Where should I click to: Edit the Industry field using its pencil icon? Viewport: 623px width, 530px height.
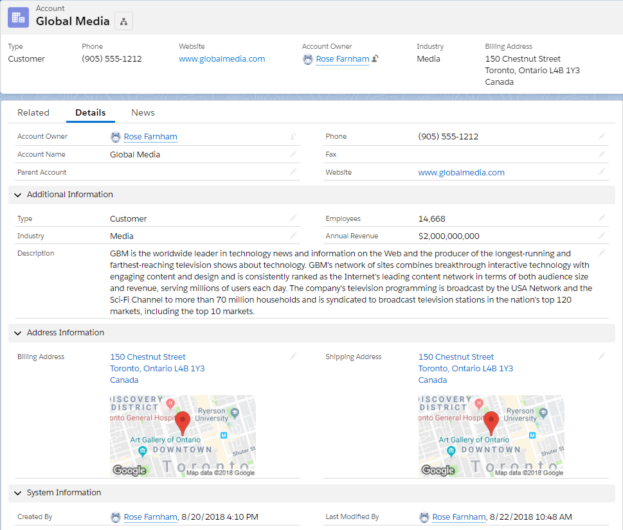pyautogui.click(x=293, y=236)
